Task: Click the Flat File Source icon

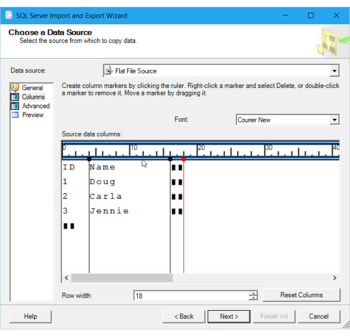Action: (x=109, y=71)
